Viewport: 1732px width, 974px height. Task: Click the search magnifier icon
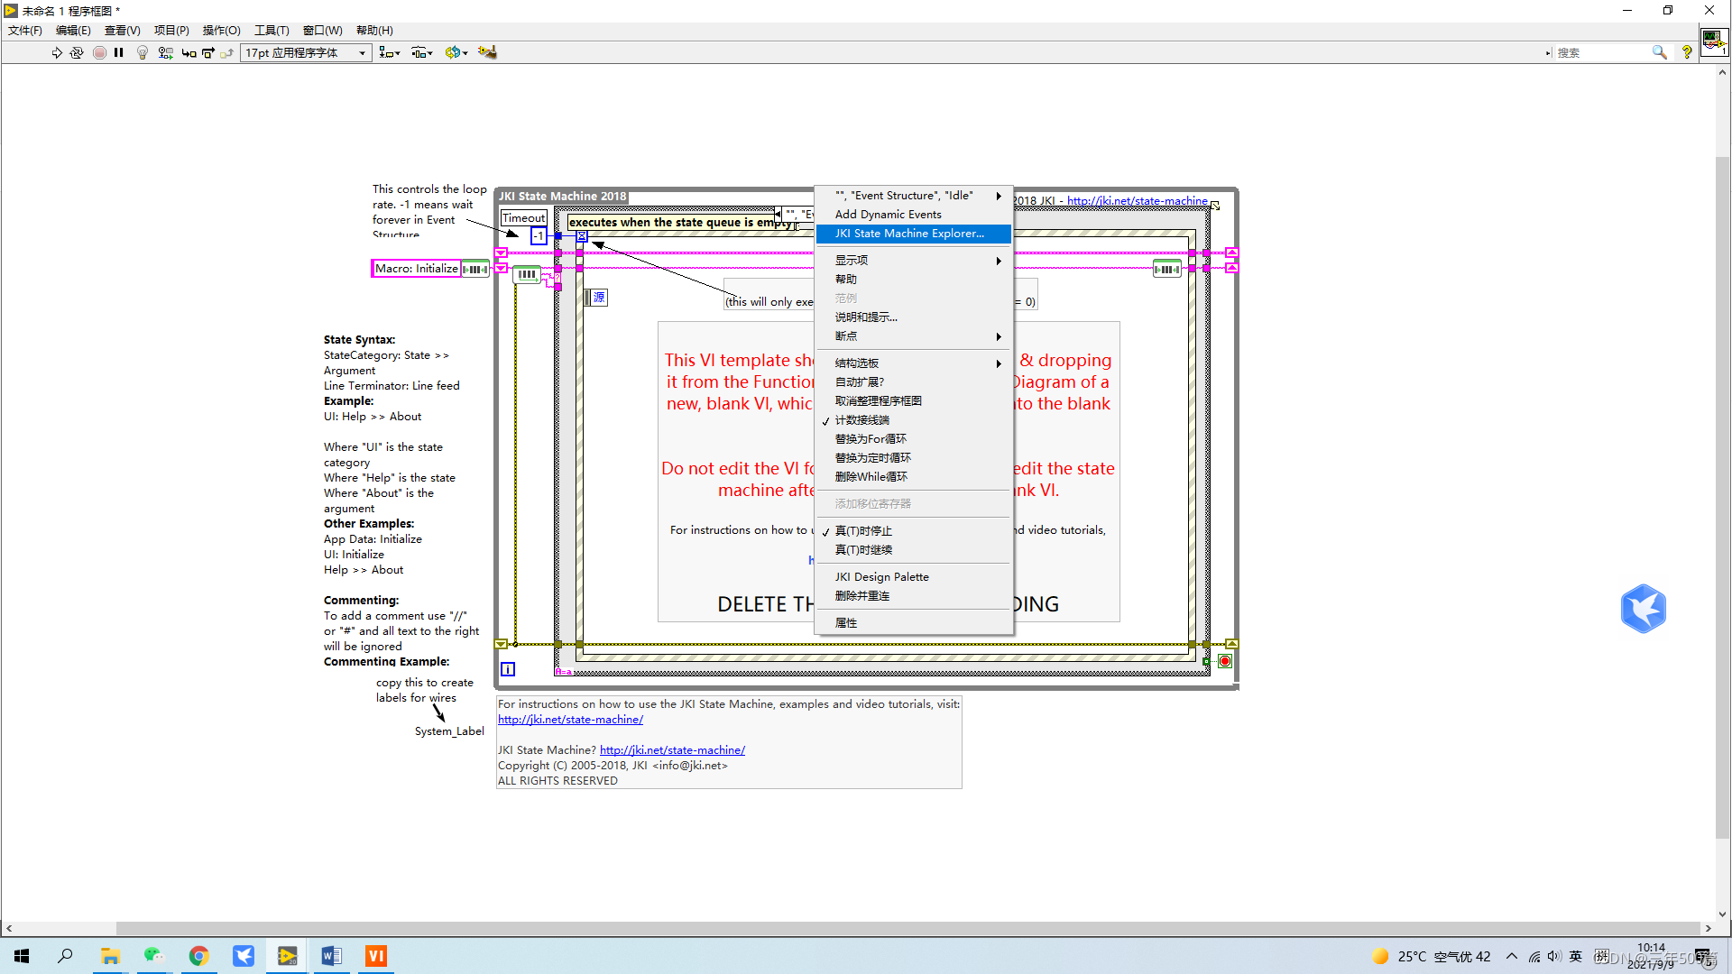coord(1659,52)
